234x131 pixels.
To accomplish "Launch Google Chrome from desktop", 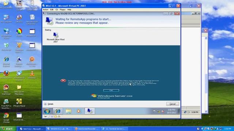I will point(6,118).
